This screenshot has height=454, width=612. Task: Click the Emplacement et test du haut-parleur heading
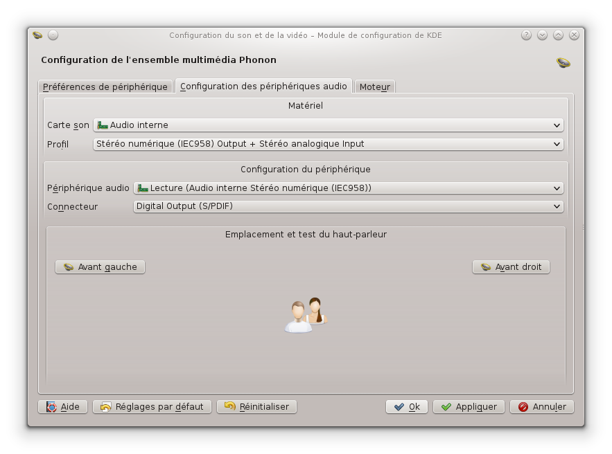[306, 235]
